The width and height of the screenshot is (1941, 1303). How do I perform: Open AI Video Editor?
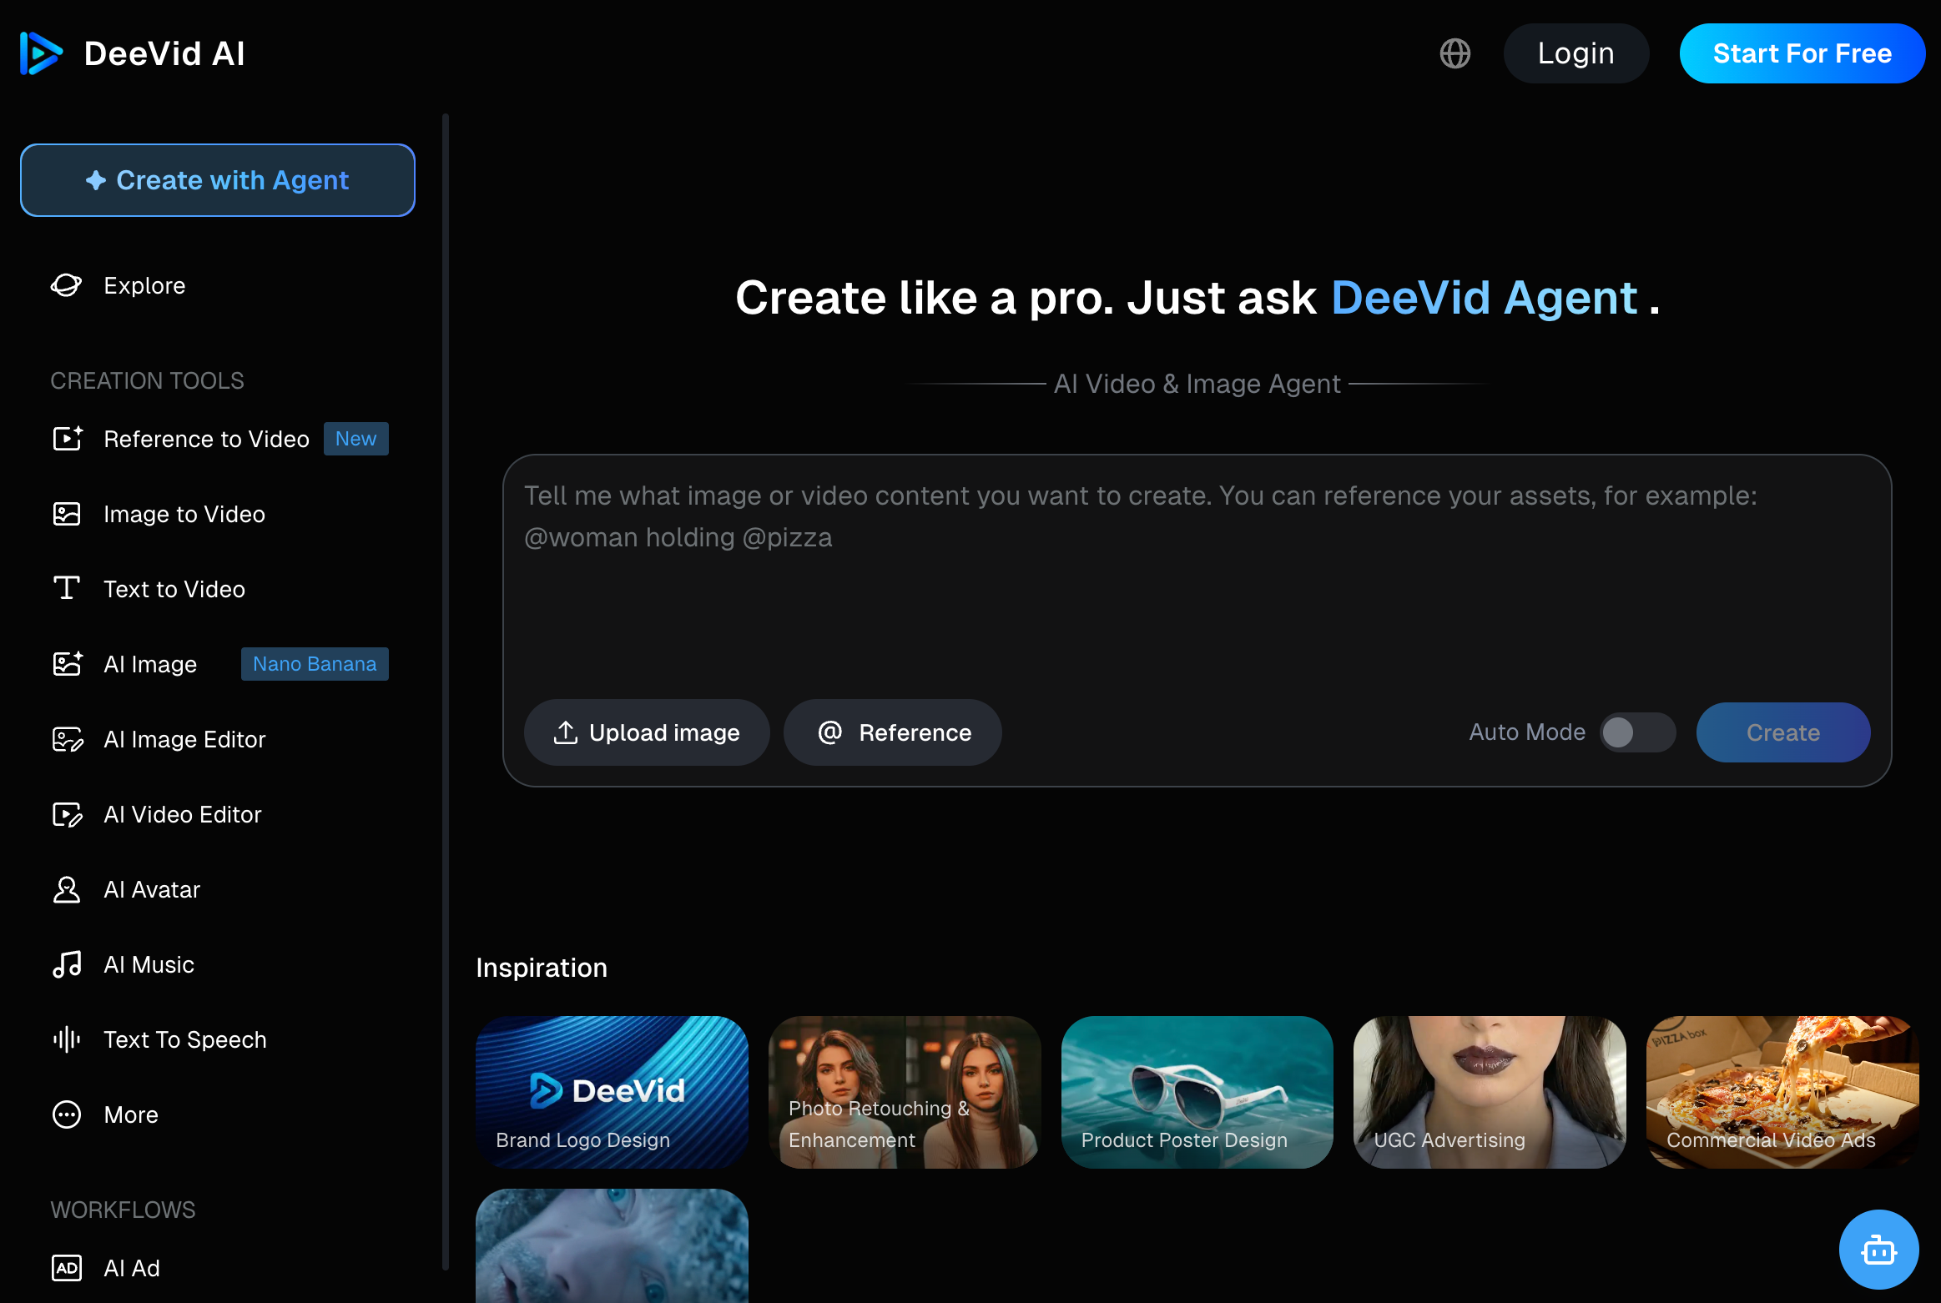coord(219,814)
